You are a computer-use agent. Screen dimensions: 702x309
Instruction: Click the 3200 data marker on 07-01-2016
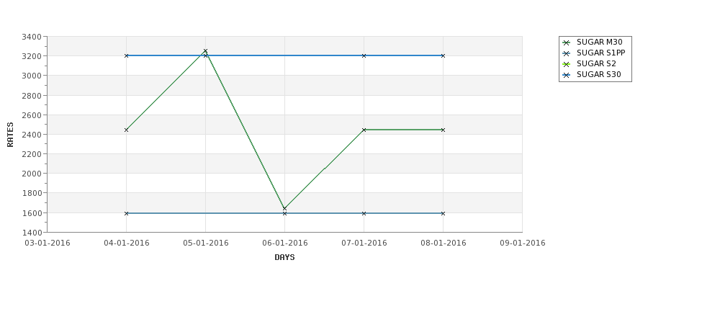pos(364,55)
